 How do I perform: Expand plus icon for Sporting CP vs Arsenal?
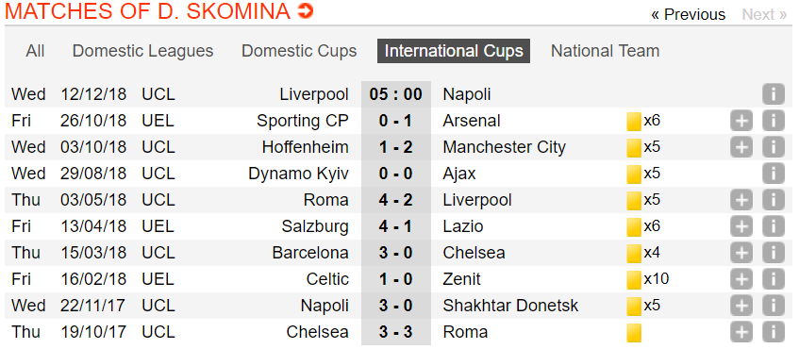click(x=741, y=121)
